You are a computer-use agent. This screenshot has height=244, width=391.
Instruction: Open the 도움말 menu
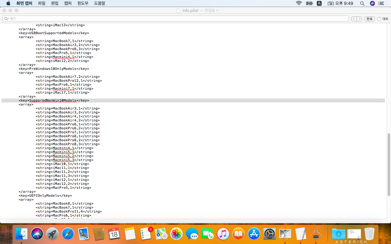click(100, 3)
